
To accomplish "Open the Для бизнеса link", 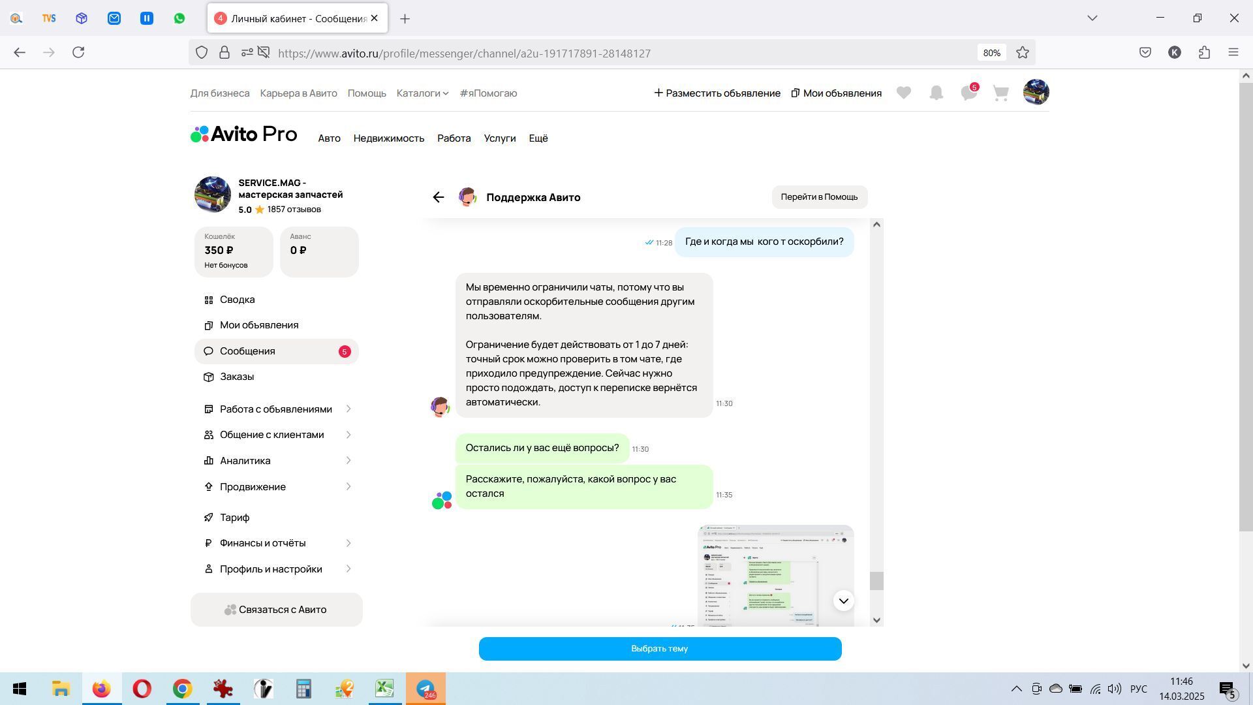I will coord(220,93).
